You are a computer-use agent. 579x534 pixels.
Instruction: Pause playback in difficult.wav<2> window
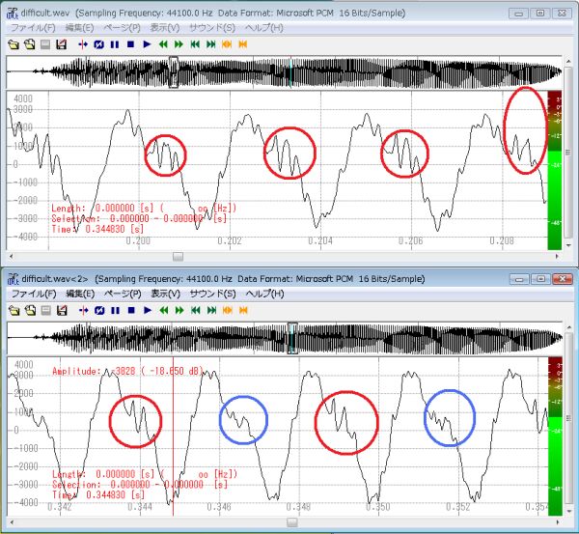(115, 310)
